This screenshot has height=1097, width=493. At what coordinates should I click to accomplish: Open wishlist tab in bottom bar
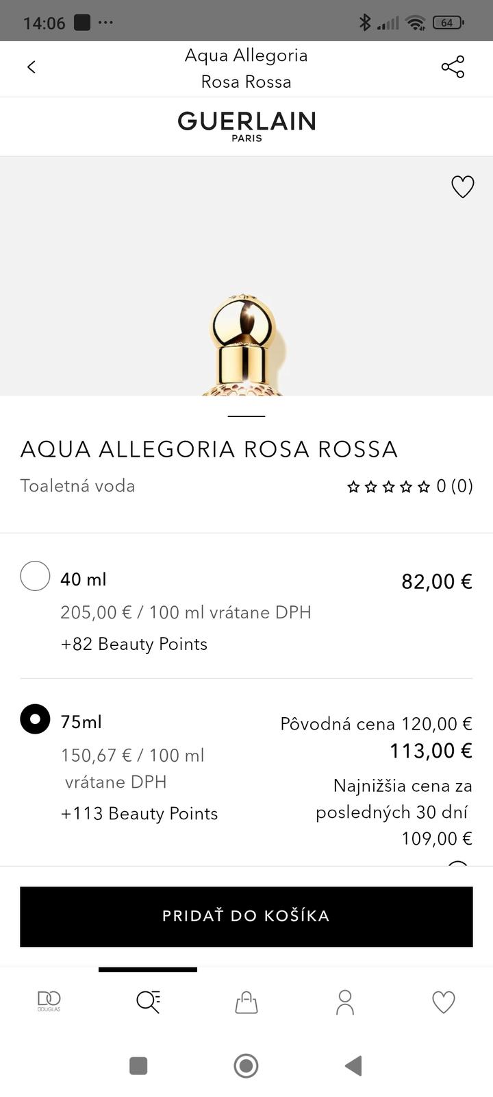coord(444,1002)
